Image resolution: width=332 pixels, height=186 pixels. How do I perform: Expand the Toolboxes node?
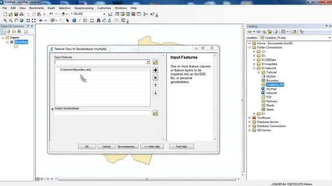[x=250, y=118]
